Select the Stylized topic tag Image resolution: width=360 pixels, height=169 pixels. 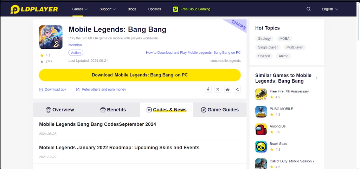pyautogui.click(x=264, y=56)
